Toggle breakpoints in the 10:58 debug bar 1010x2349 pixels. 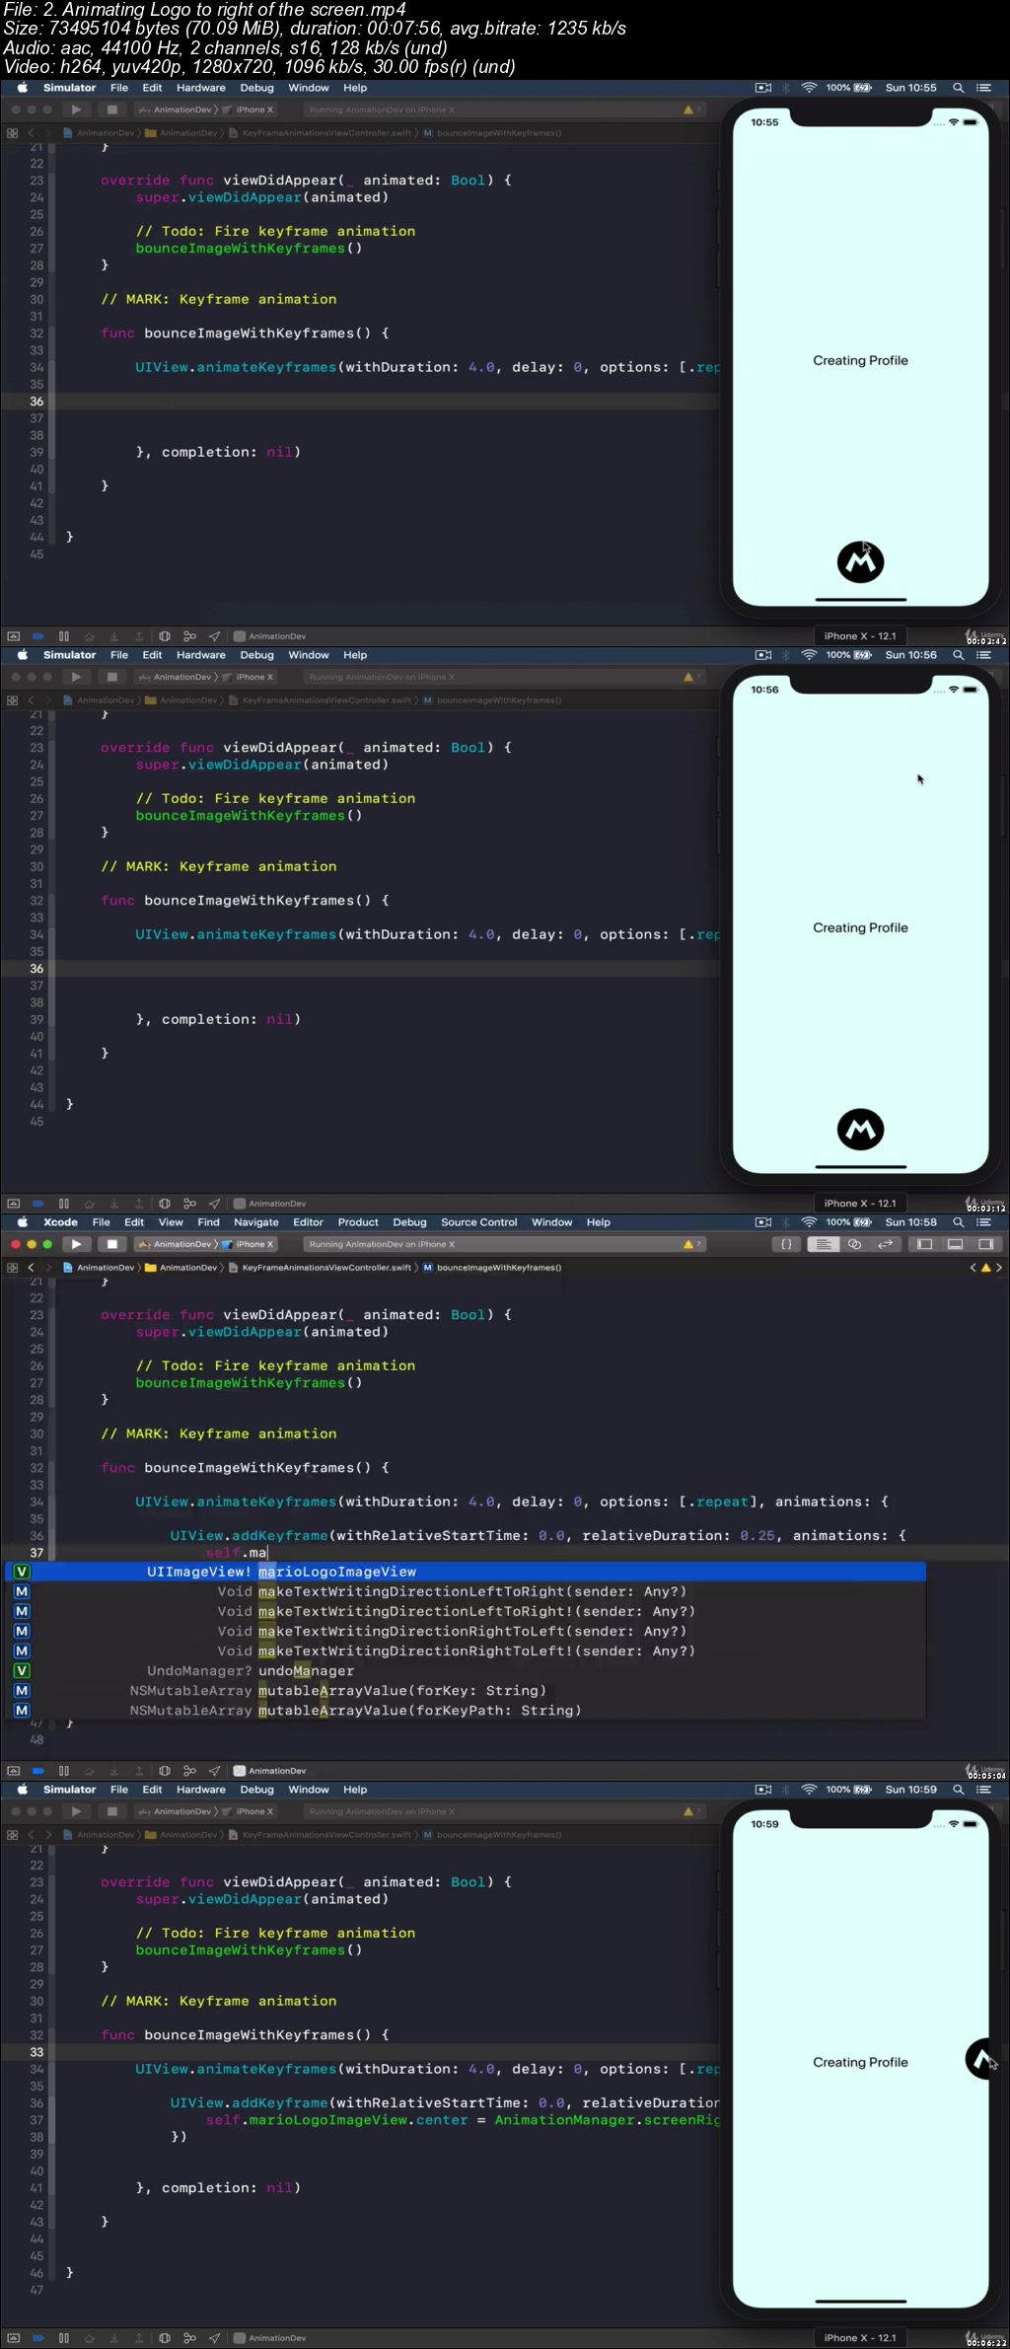pyautogui.click(x=37, y=1771)
